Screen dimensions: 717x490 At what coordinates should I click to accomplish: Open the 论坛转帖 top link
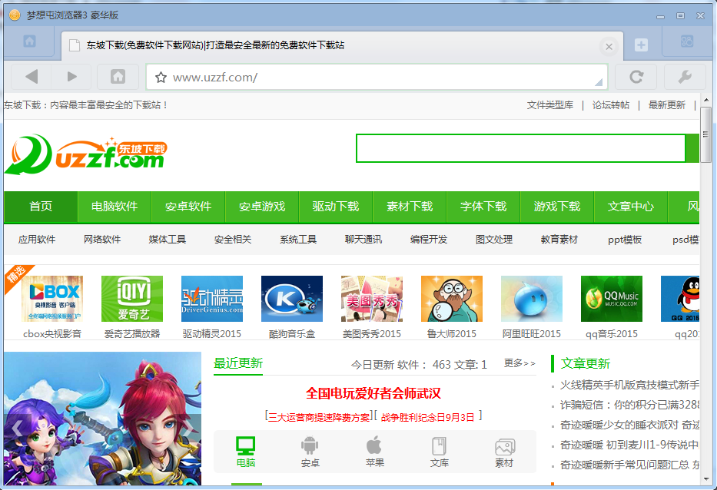(611, 105)
